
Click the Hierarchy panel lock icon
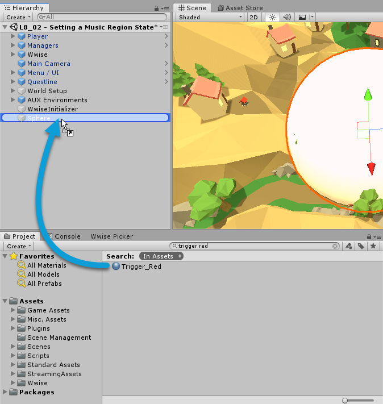click(x=157, y=9)
